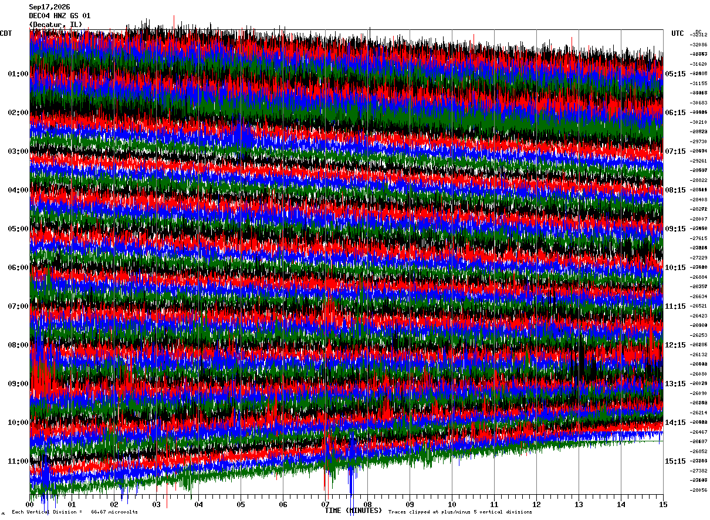The height and width of the screenshot is (520, 710).
Task: Click the TIME (MINUTES) axis title
Action: coord(353,511)
